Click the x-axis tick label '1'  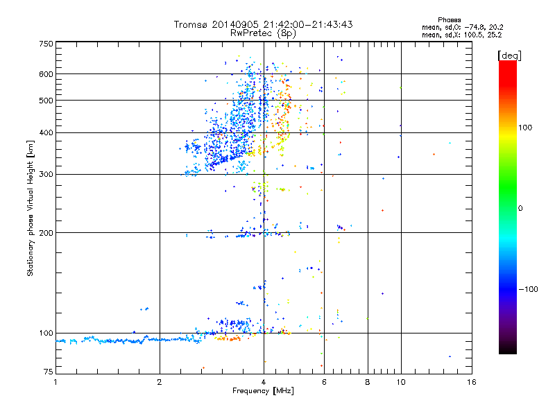tap(55, 382)
